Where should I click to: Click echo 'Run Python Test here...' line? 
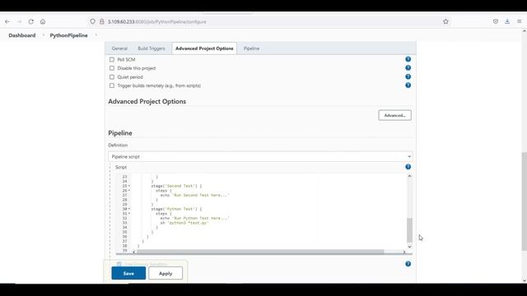coord(194,218)
